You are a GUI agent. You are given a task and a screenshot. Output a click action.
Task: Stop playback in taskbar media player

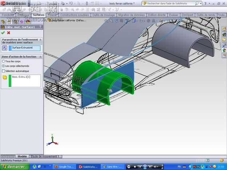pyautogui.click(x=135, y=167)
